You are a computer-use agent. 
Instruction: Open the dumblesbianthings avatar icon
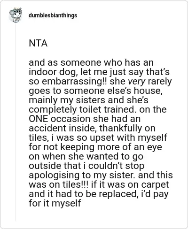click(16, 15)
